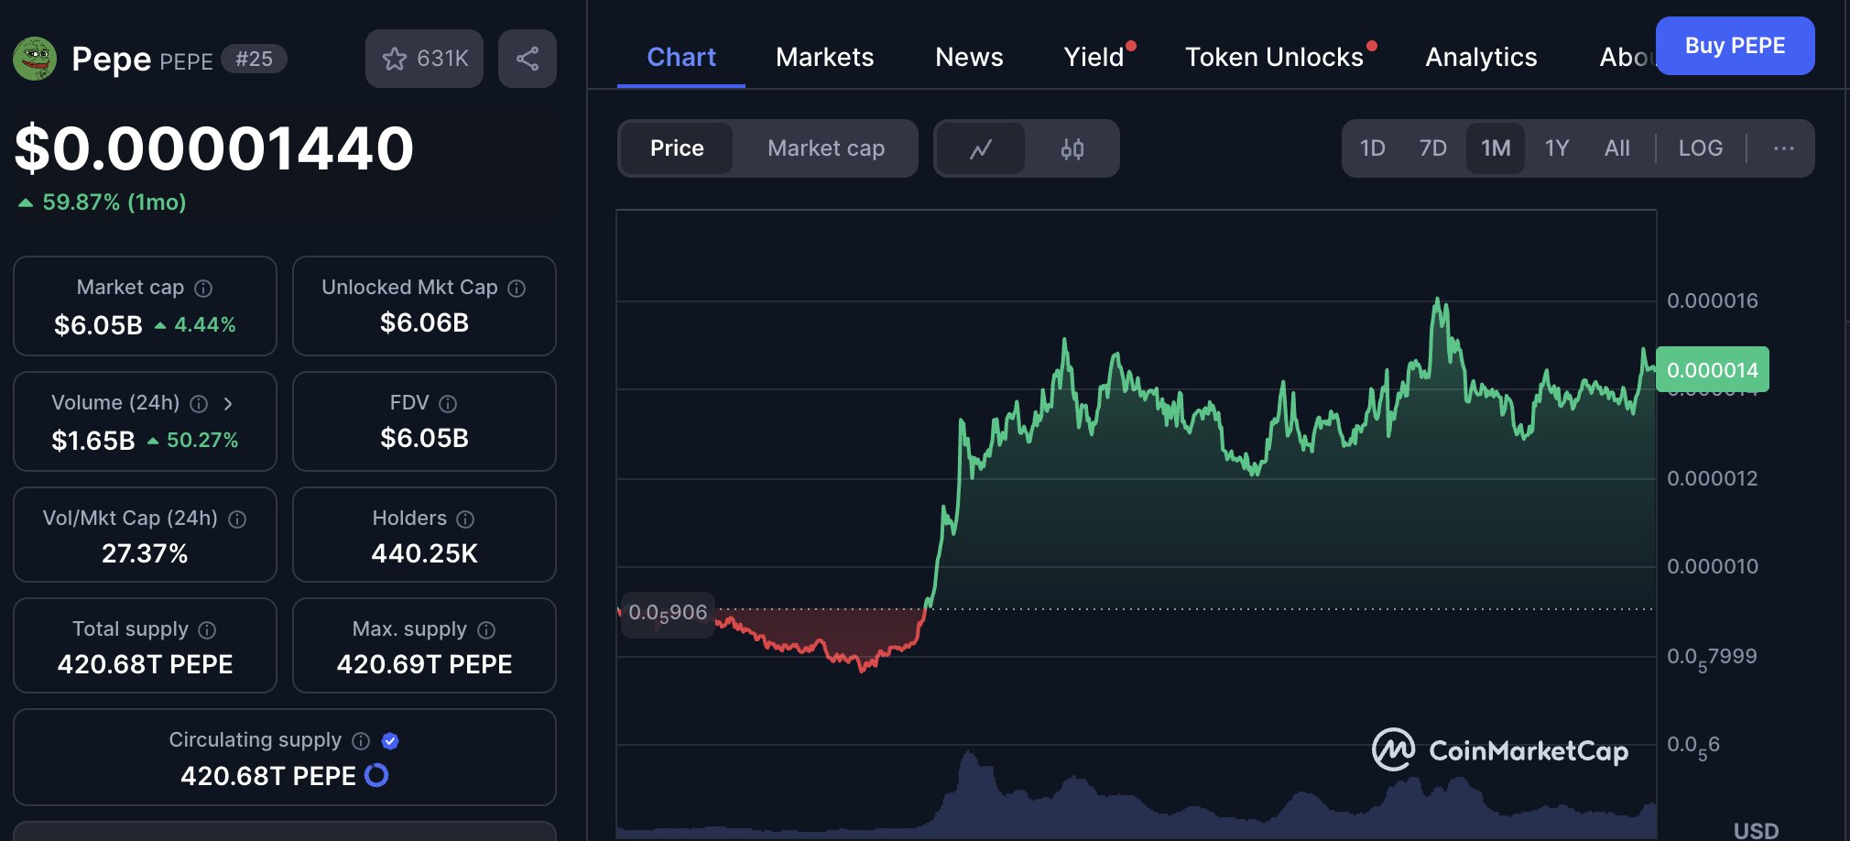The height and width of the screenshot is (841, 1850).
Task: Show Holders info icon
Action: (x=465, y=519)
